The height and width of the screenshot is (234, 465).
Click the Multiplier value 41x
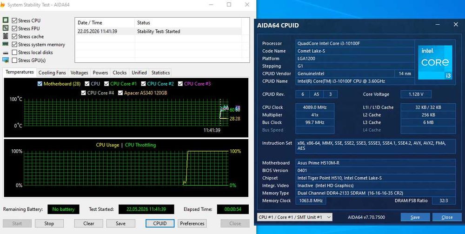pyautogui.click(x=315, y=115)
